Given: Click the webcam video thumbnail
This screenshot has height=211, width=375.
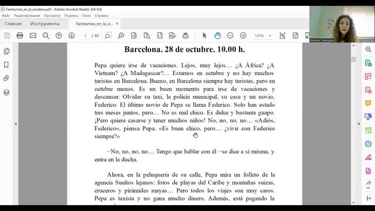Looking at the screenshot, I should click(x=342, y=24).
